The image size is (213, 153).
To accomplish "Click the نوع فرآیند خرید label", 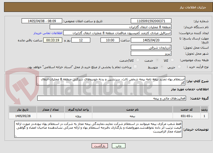I will point(198,67).
